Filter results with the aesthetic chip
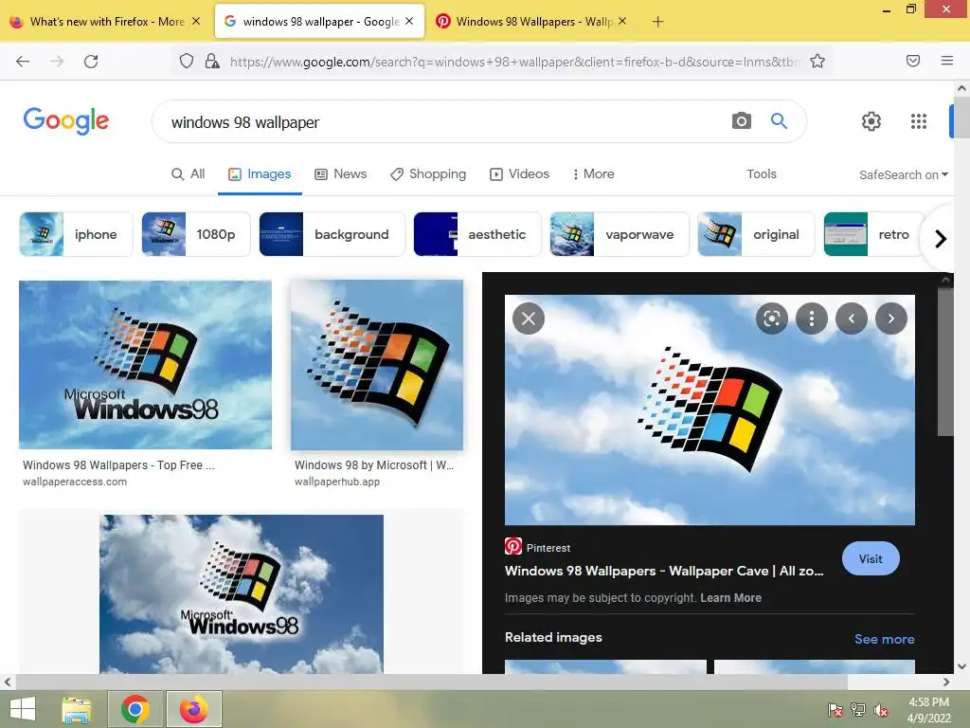 (477, 234)
